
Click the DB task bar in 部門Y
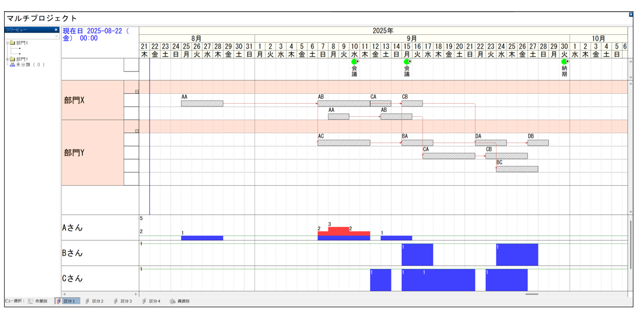537,143
